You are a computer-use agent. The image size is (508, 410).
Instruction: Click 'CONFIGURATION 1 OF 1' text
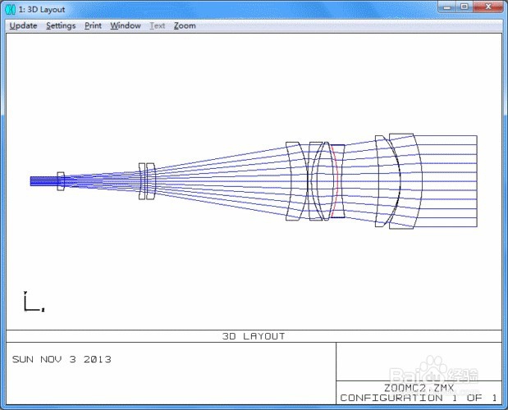click(419, 398)
